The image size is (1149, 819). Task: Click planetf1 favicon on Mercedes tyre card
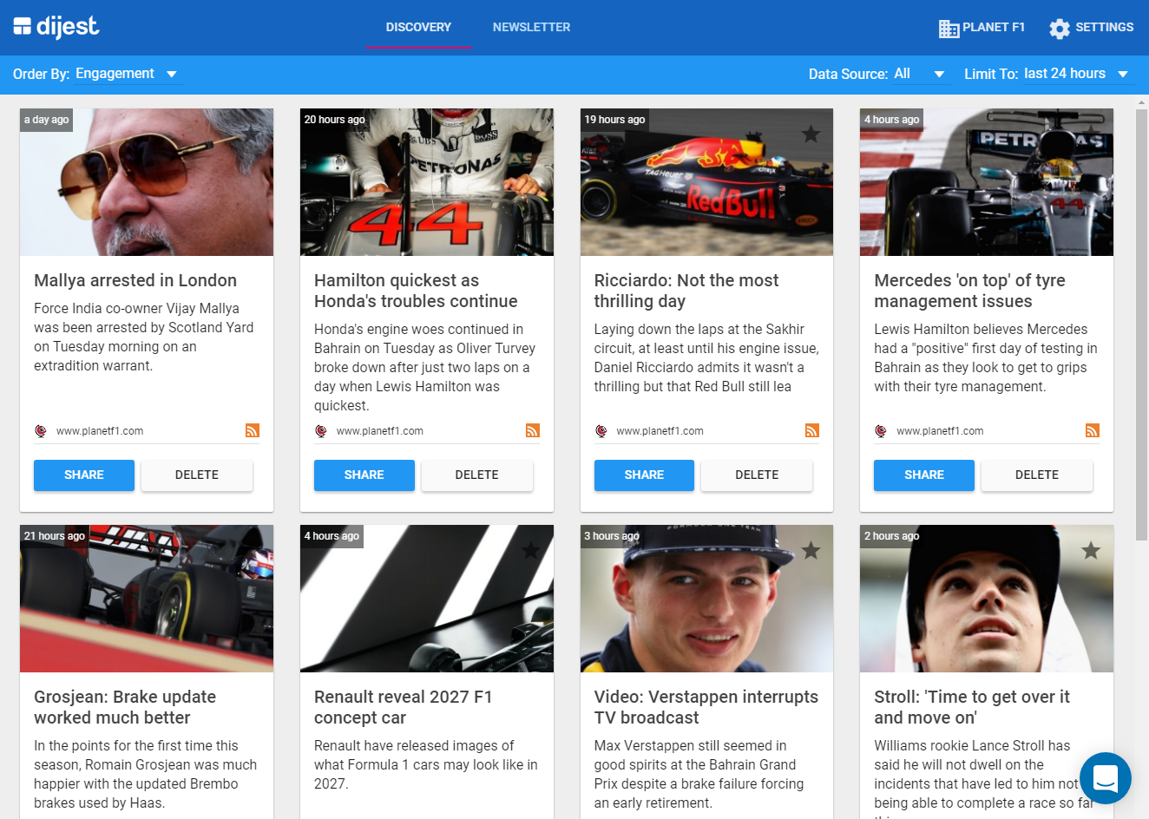tap(881, 431)
